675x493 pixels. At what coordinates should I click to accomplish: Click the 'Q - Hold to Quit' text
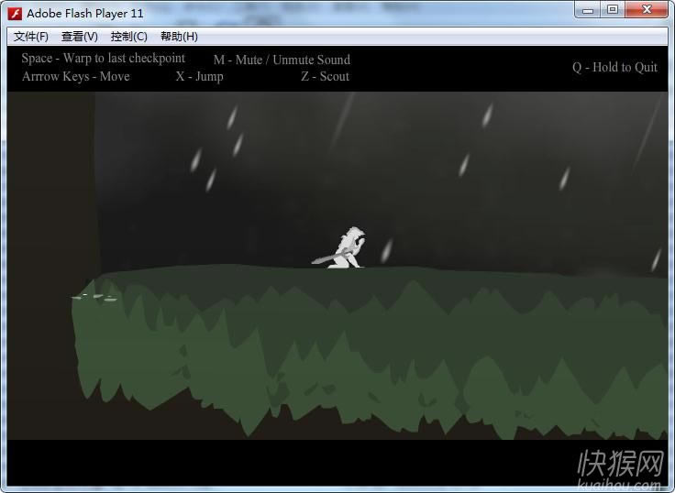[x=614, y=67]
